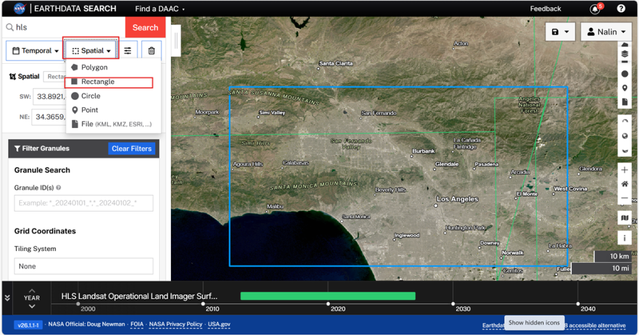Click the Spatial crop icon in panel
The height and width of the screenshot is (335, 639).
(x=12, y=77)
